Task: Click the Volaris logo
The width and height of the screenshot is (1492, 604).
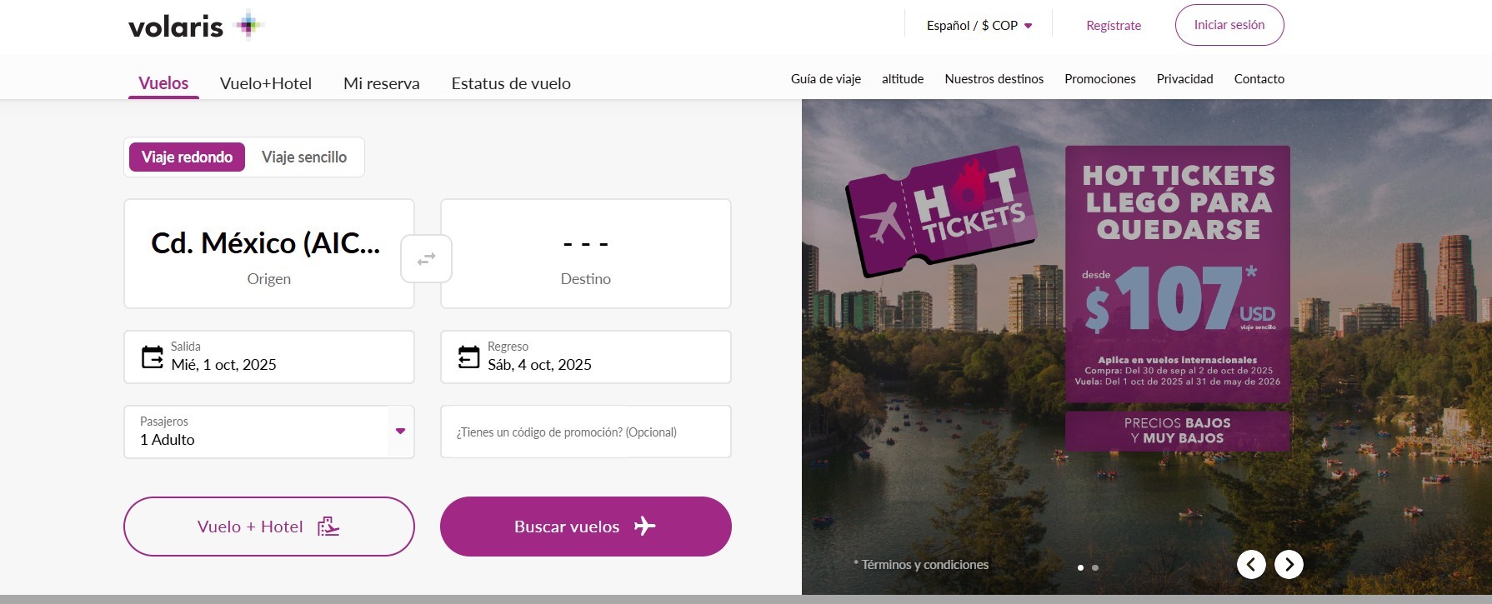Action: point(195,26)
